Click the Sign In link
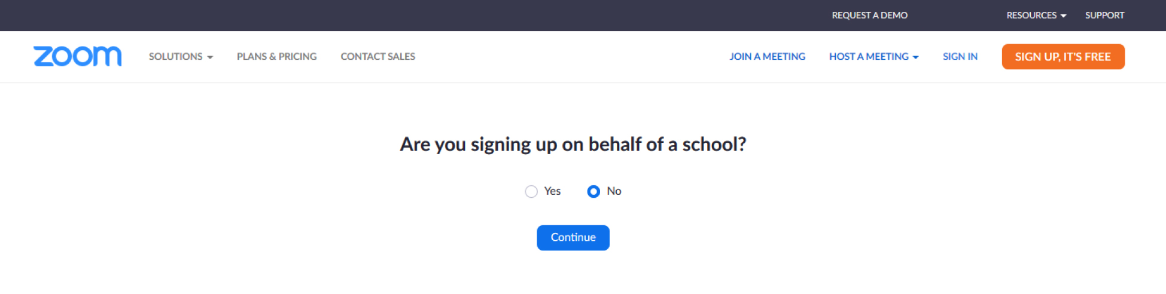 tap(960, 56)
